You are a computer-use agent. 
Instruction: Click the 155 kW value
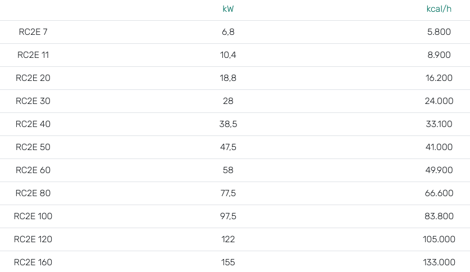click(228, 262)
